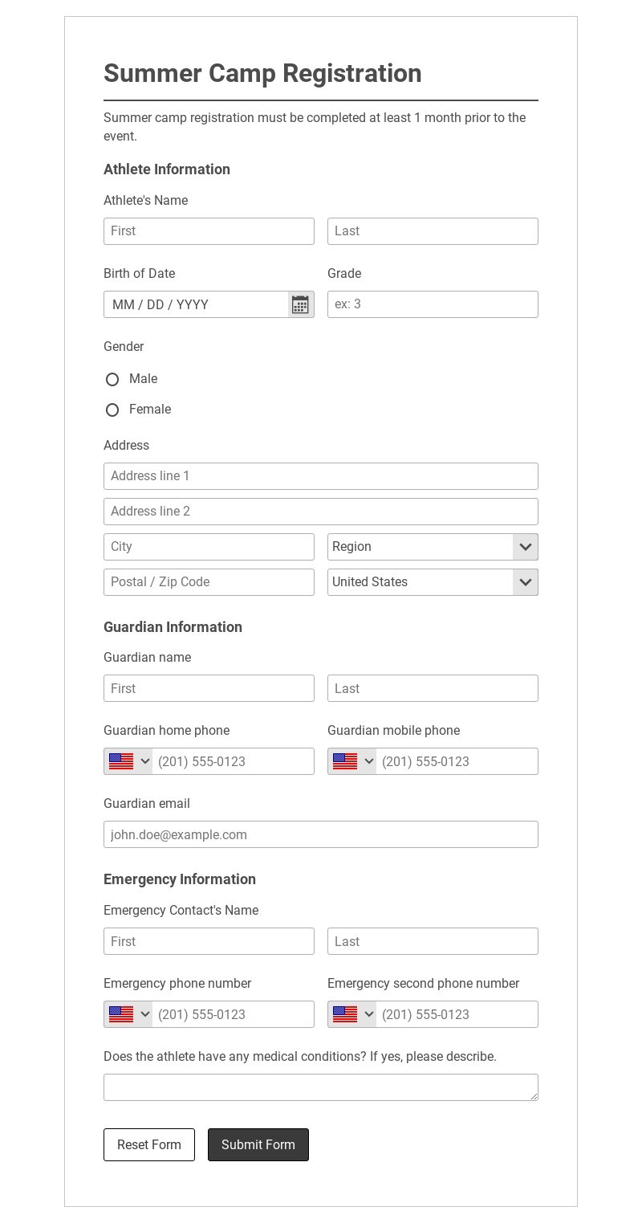Open the birth date calendar picker
Viewport: 642px width, 1207px height.
point(300,304)
